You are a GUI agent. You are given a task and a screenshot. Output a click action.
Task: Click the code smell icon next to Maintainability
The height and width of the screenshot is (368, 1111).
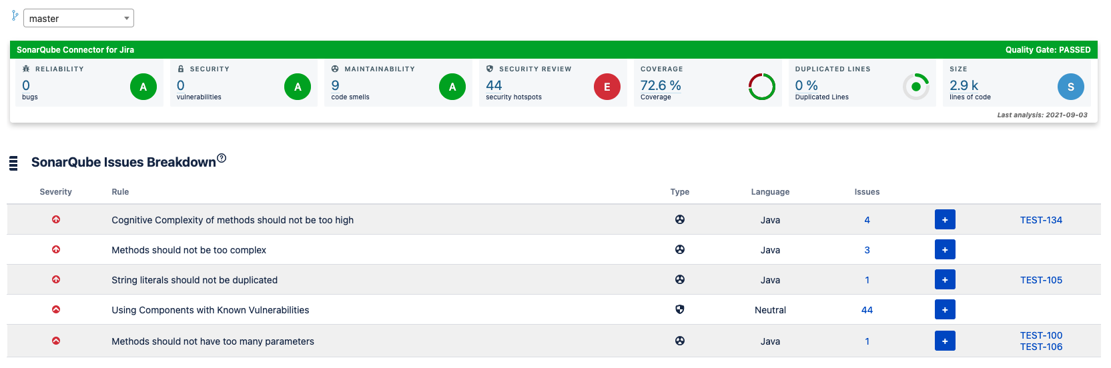click(x=335, y=69)
